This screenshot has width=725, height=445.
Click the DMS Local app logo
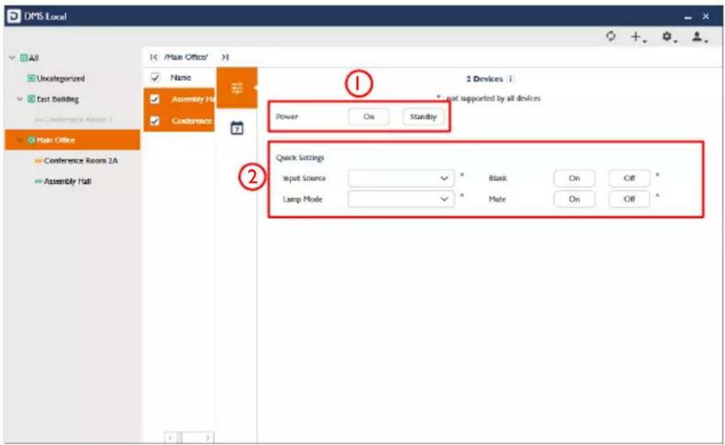point(14,16)
